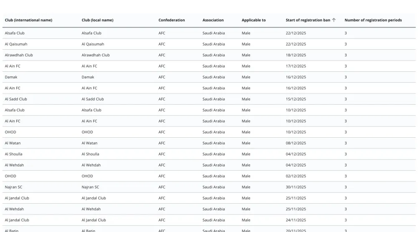Select Al Shoulla in the local name column
This screenshot has height=232, width=418.
click(x=90, y=154)
